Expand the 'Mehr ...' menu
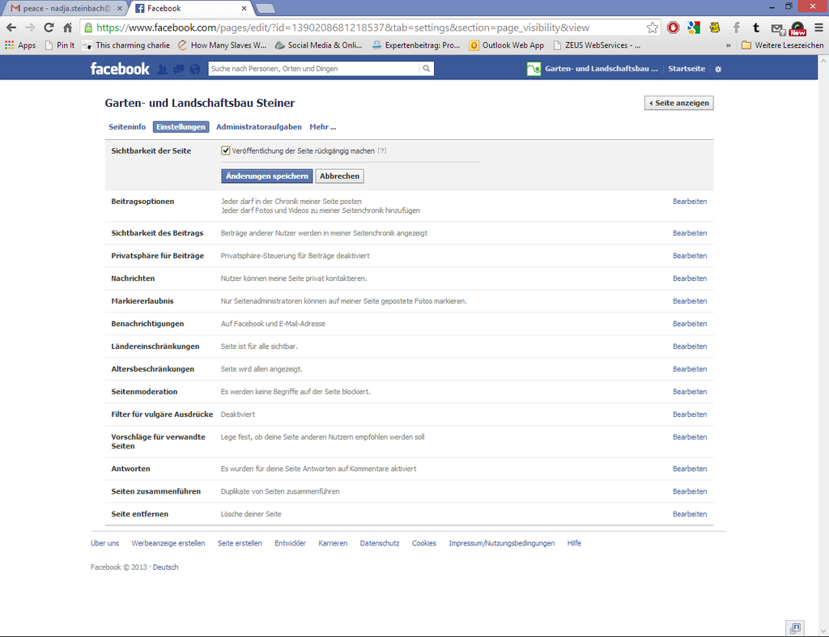This screenshot has width=829, height=637. (322, 127)
